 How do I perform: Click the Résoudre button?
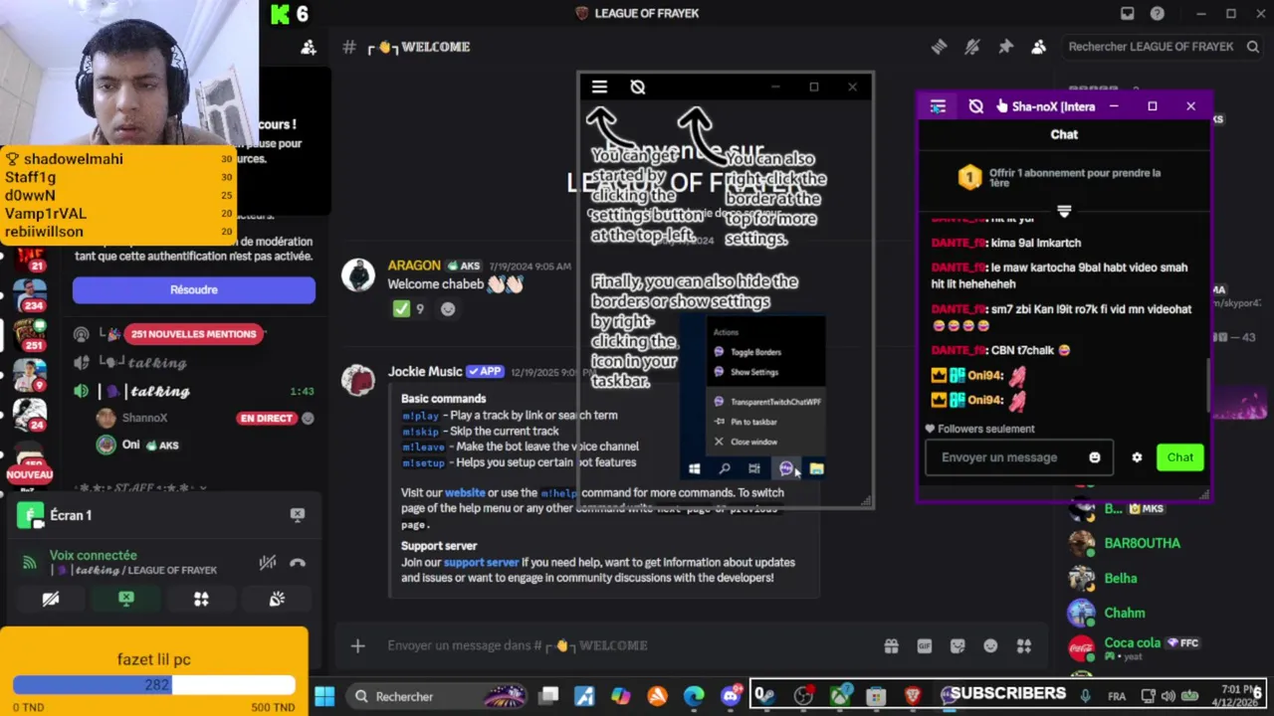194,289
